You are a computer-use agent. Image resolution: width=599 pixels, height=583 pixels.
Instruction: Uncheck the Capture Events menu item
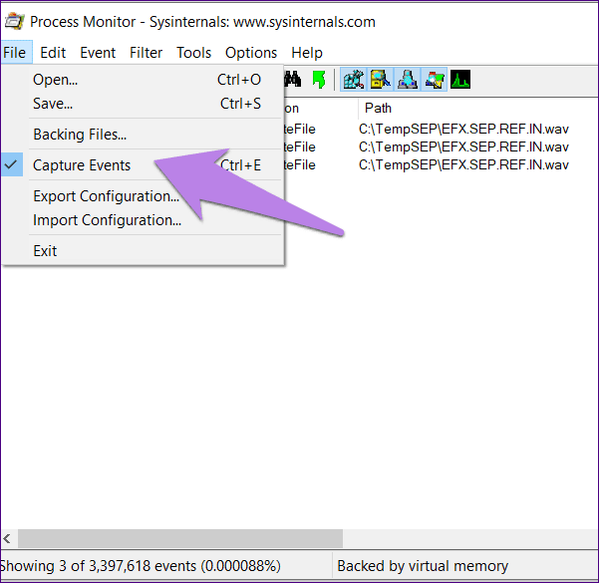coord(142,165)
